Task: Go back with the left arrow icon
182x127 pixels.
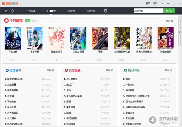Action: tap(6, 11)
